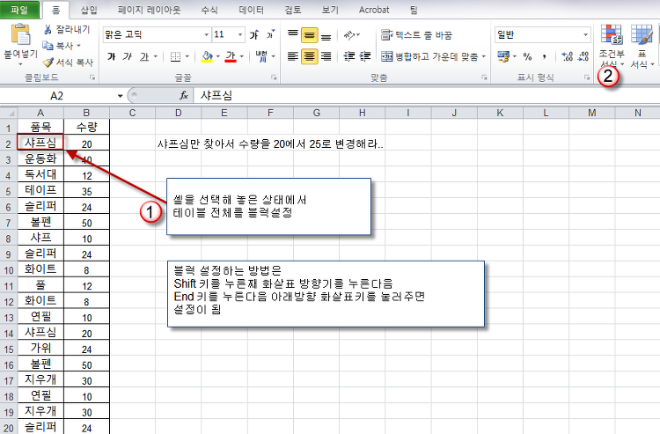Open clipboard (클립보드) dialog launcher
660x434 pixels.
tap(92, 77)
